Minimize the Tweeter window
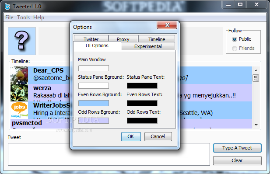The width and height of the screenshot is (270, 174). click(x=228, y=5)
